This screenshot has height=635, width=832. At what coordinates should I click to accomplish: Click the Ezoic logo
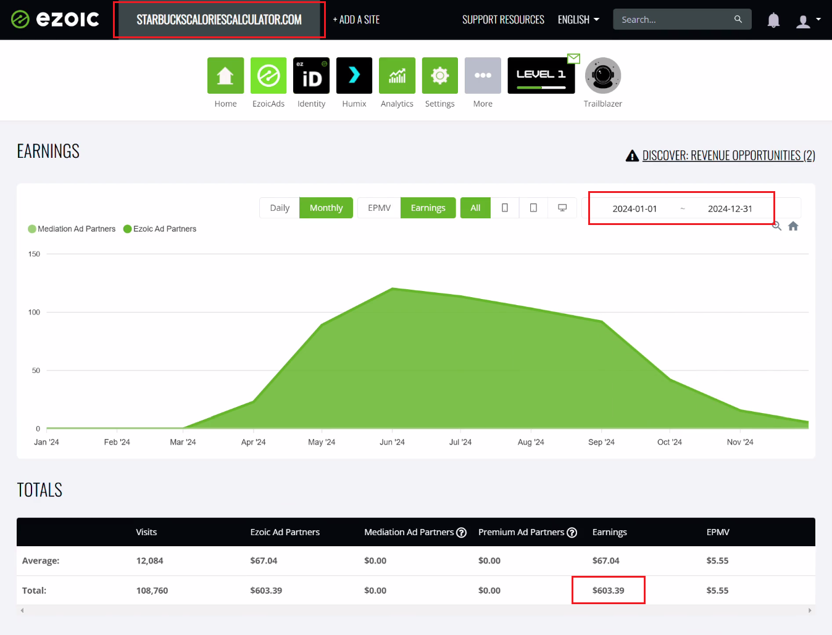click(55, 20)
